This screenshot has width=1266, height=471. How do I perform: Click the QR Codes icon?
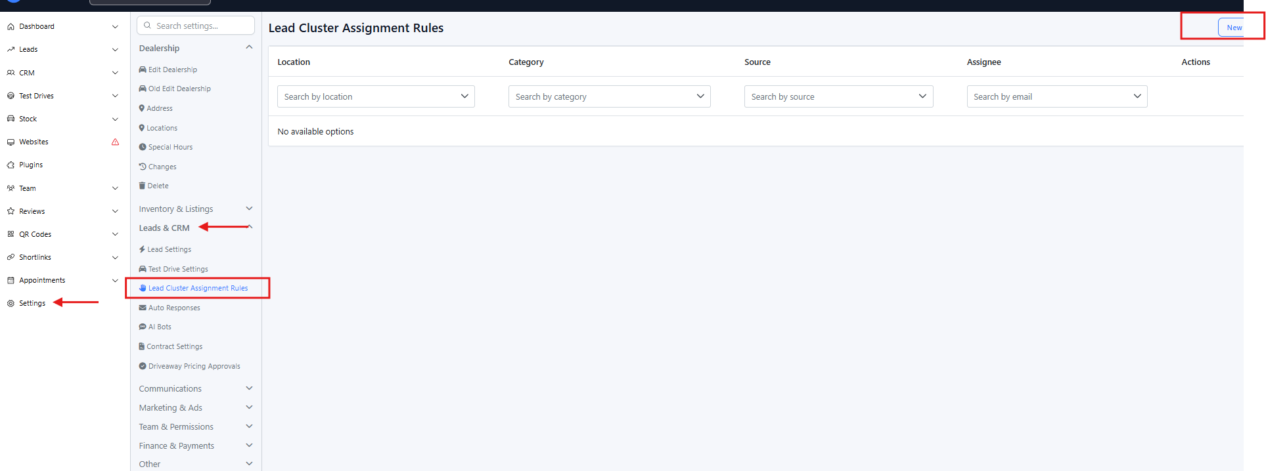[x=11, y=234]
